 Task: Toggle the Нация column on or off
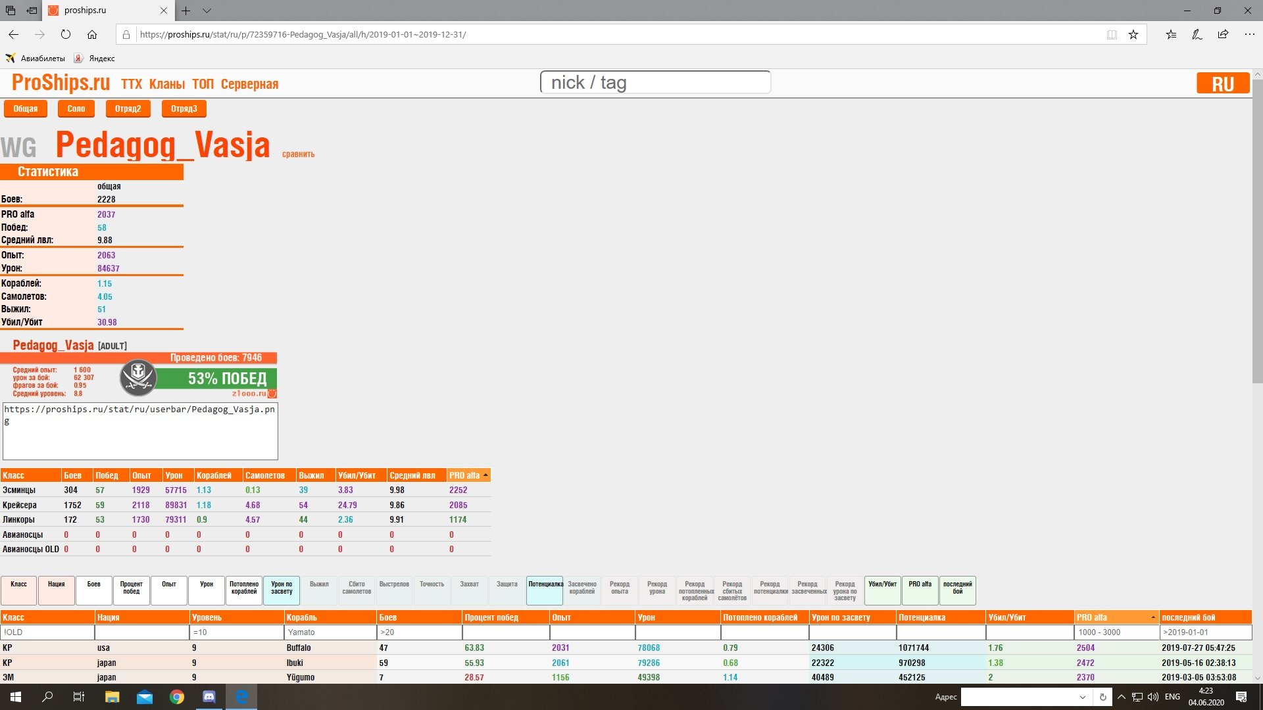click(57, 590)
